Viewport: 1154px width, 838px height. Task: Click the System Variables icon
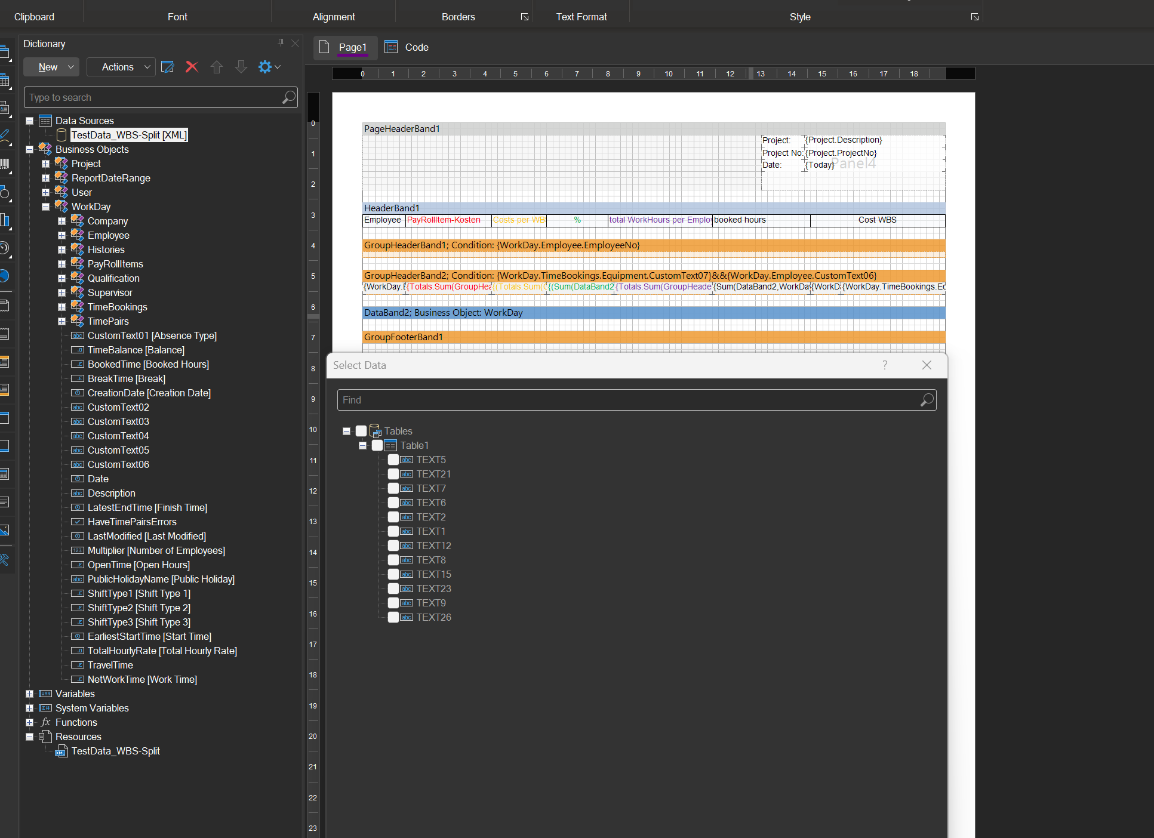tap(45, 708)
